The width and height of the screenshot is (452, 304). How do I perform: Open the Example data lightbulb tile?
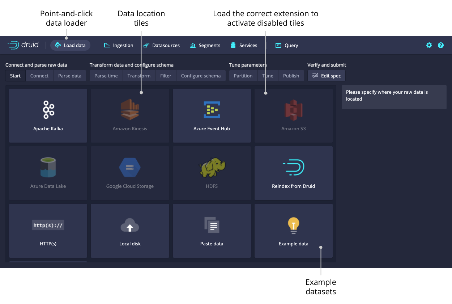pos(293,225)
